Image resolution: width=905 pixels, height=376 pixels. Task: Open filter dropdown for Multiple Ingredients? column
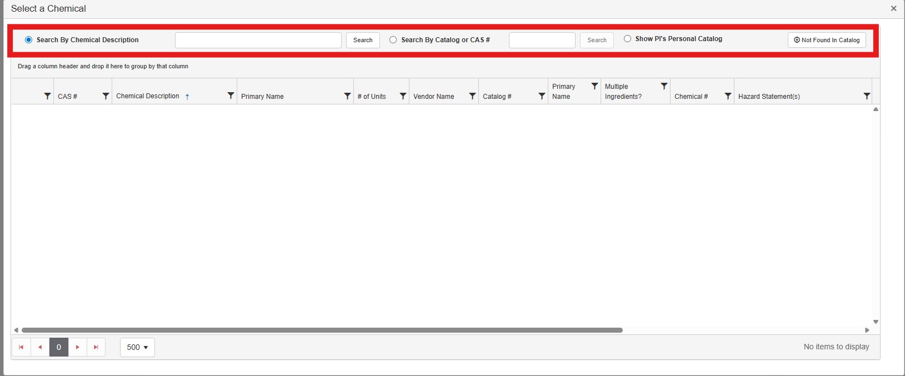664,87
